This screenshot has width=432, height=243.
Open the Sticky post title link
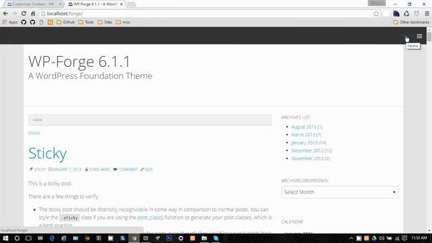47,153
